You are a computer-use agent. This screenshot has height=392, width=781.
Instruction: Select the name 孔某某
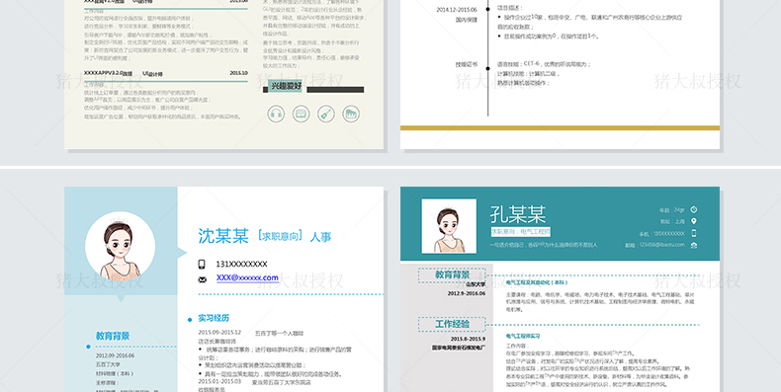[x=518, y=215]
